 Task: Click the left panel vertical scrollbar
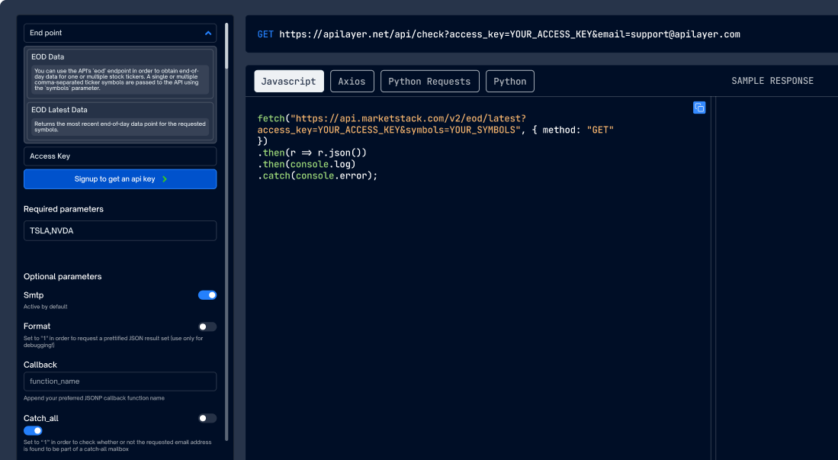pos(226,229)
